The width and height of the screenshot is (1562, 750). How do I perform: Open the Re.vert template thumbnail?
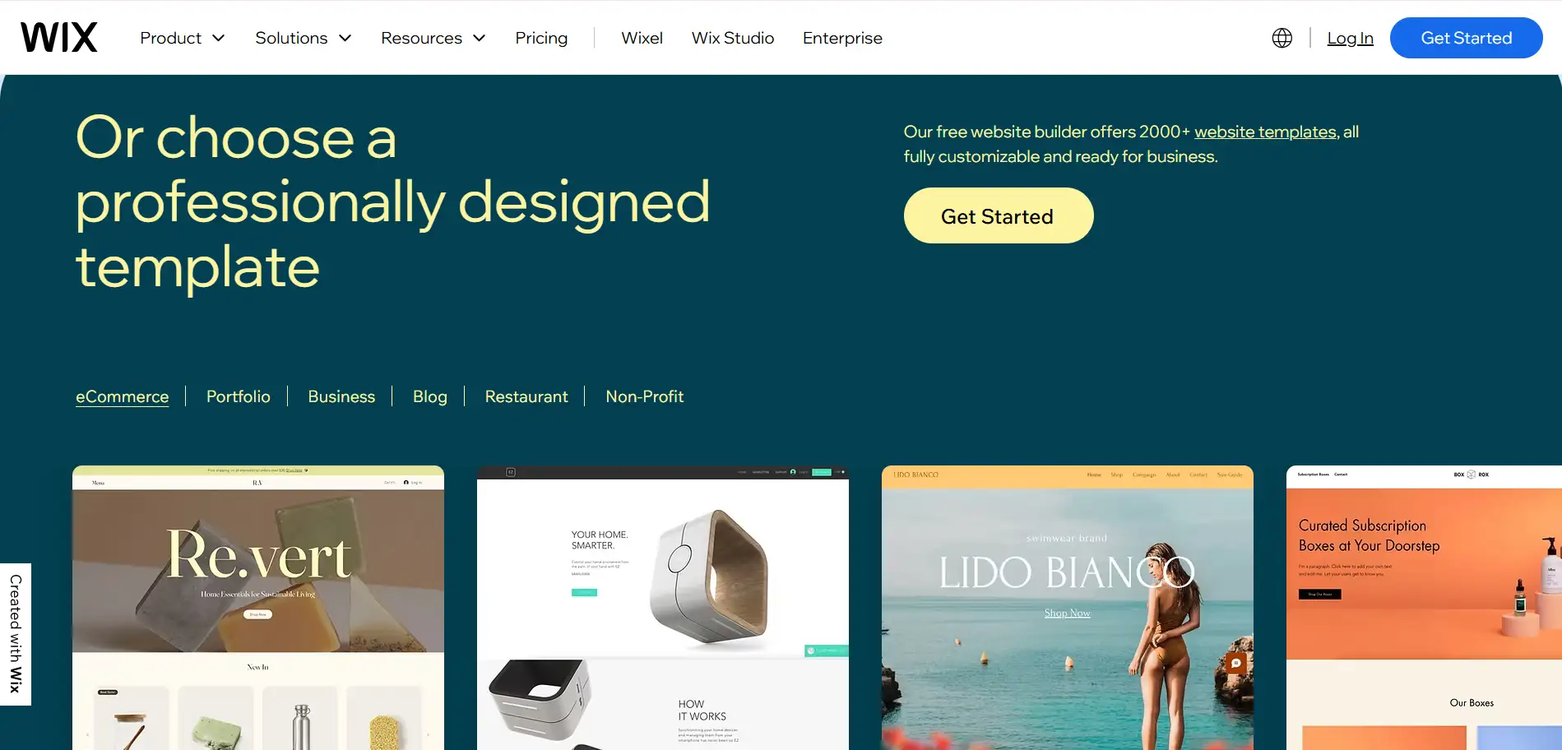[258, 608]
